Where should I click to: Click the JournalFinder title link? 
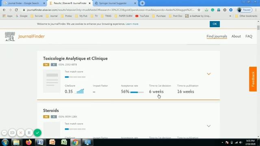pyautogui.click(x=32, y=36)
